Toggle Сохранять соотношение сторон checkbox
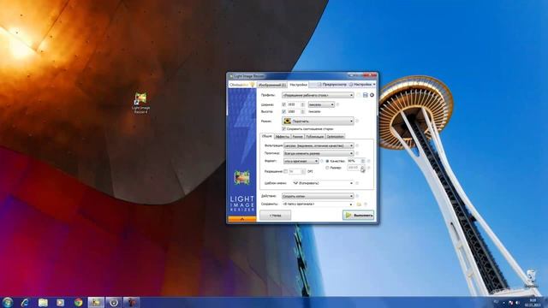 pyautogui.click(x=283, y=129)
